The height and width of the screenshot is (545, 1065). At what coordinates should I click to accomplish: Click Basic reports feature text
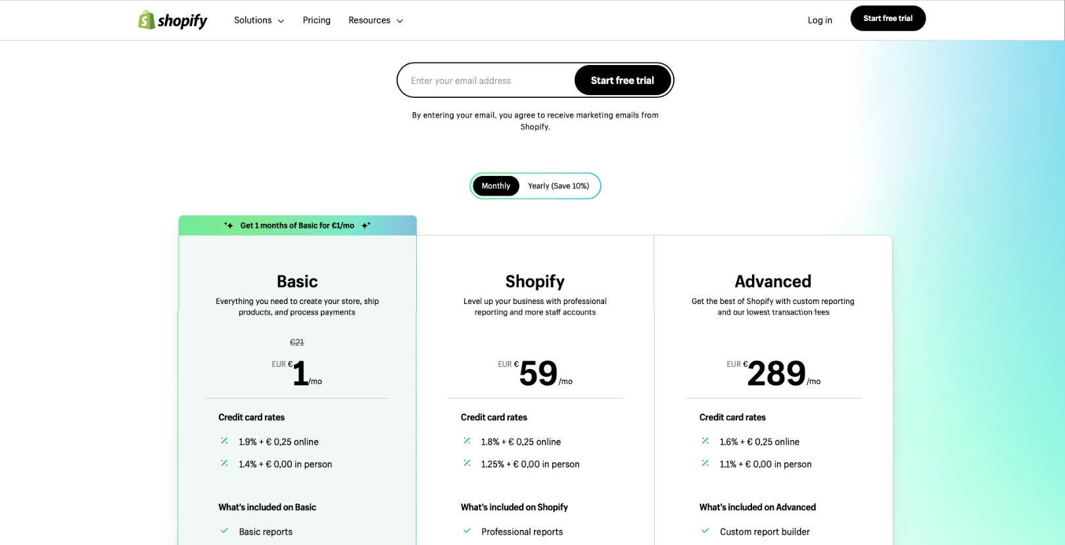(x=266, y=532)
